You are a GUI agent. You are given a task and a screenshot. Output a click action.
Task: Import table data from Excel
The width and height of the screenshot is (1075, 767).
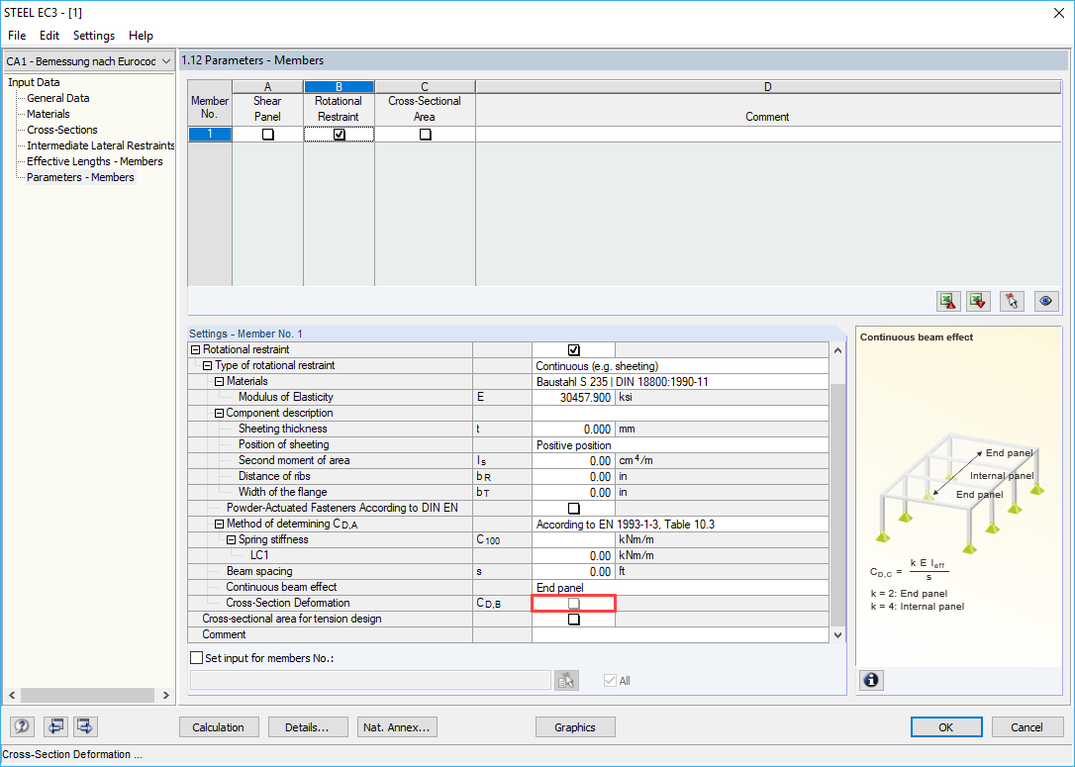click(978, 301)
